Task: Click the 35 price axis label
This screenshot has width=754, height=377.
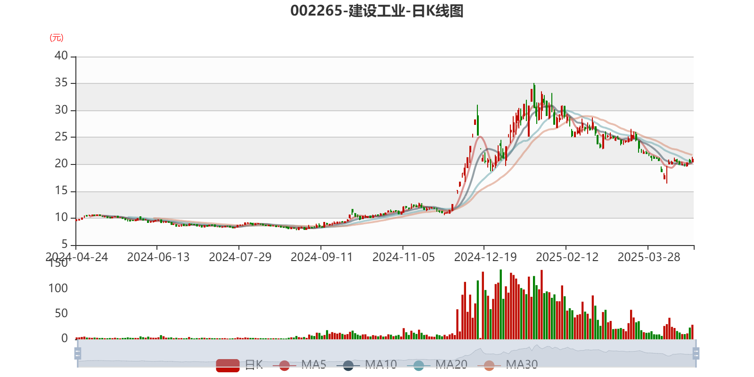Action: click(61, 82)
